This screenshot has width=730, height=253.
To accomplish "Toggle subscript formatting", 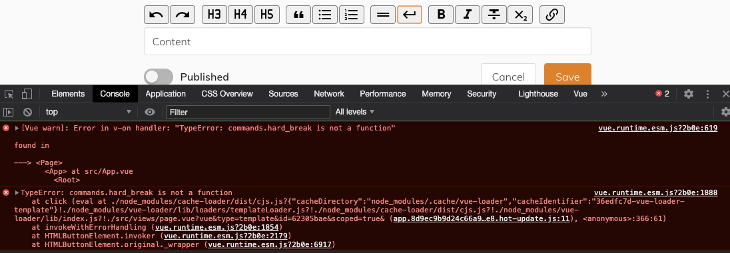I will [x=520, y=15].
